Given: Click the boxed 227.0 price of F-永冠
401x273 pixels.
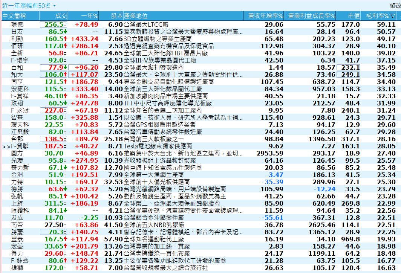Looking at the screenshot, I should click(x=54, y=110).
